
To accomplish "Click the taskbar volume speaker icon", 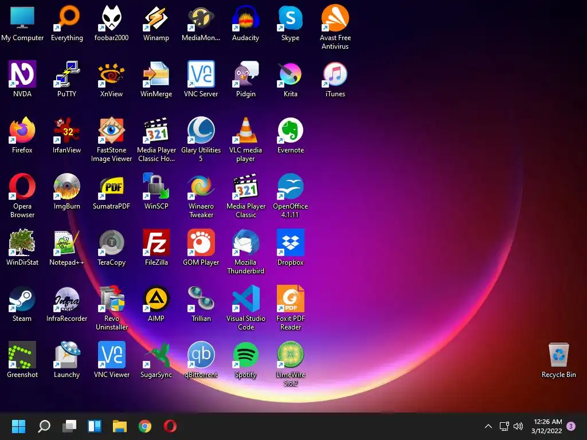I will [518, 426].
